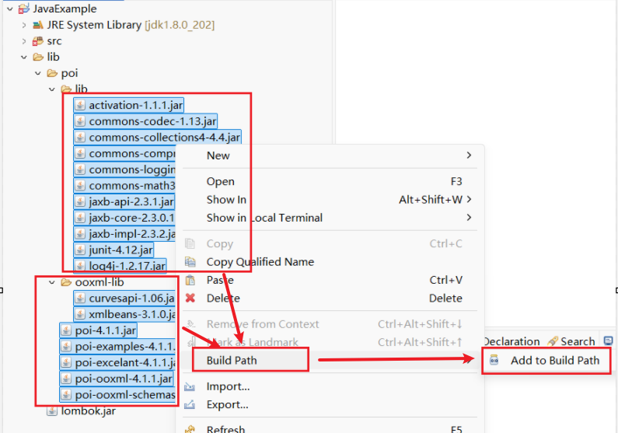Viewport: 618px width, 433px height.
Task: Collapse the nested lib folder under poi
Action: click(x=52, y=89)
